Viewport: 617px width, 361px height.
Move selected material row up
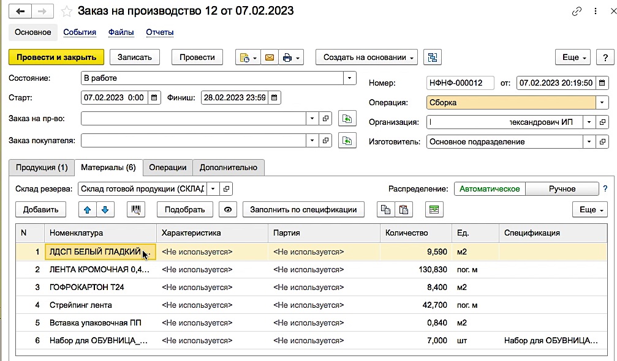pos(88,209)
